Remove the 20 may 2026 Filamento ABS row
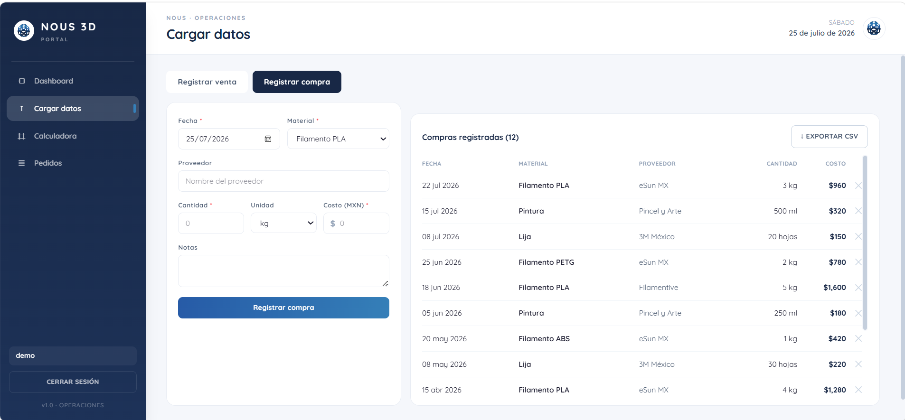The width and height of the screenshot is (905, 420). click(858, 338)
